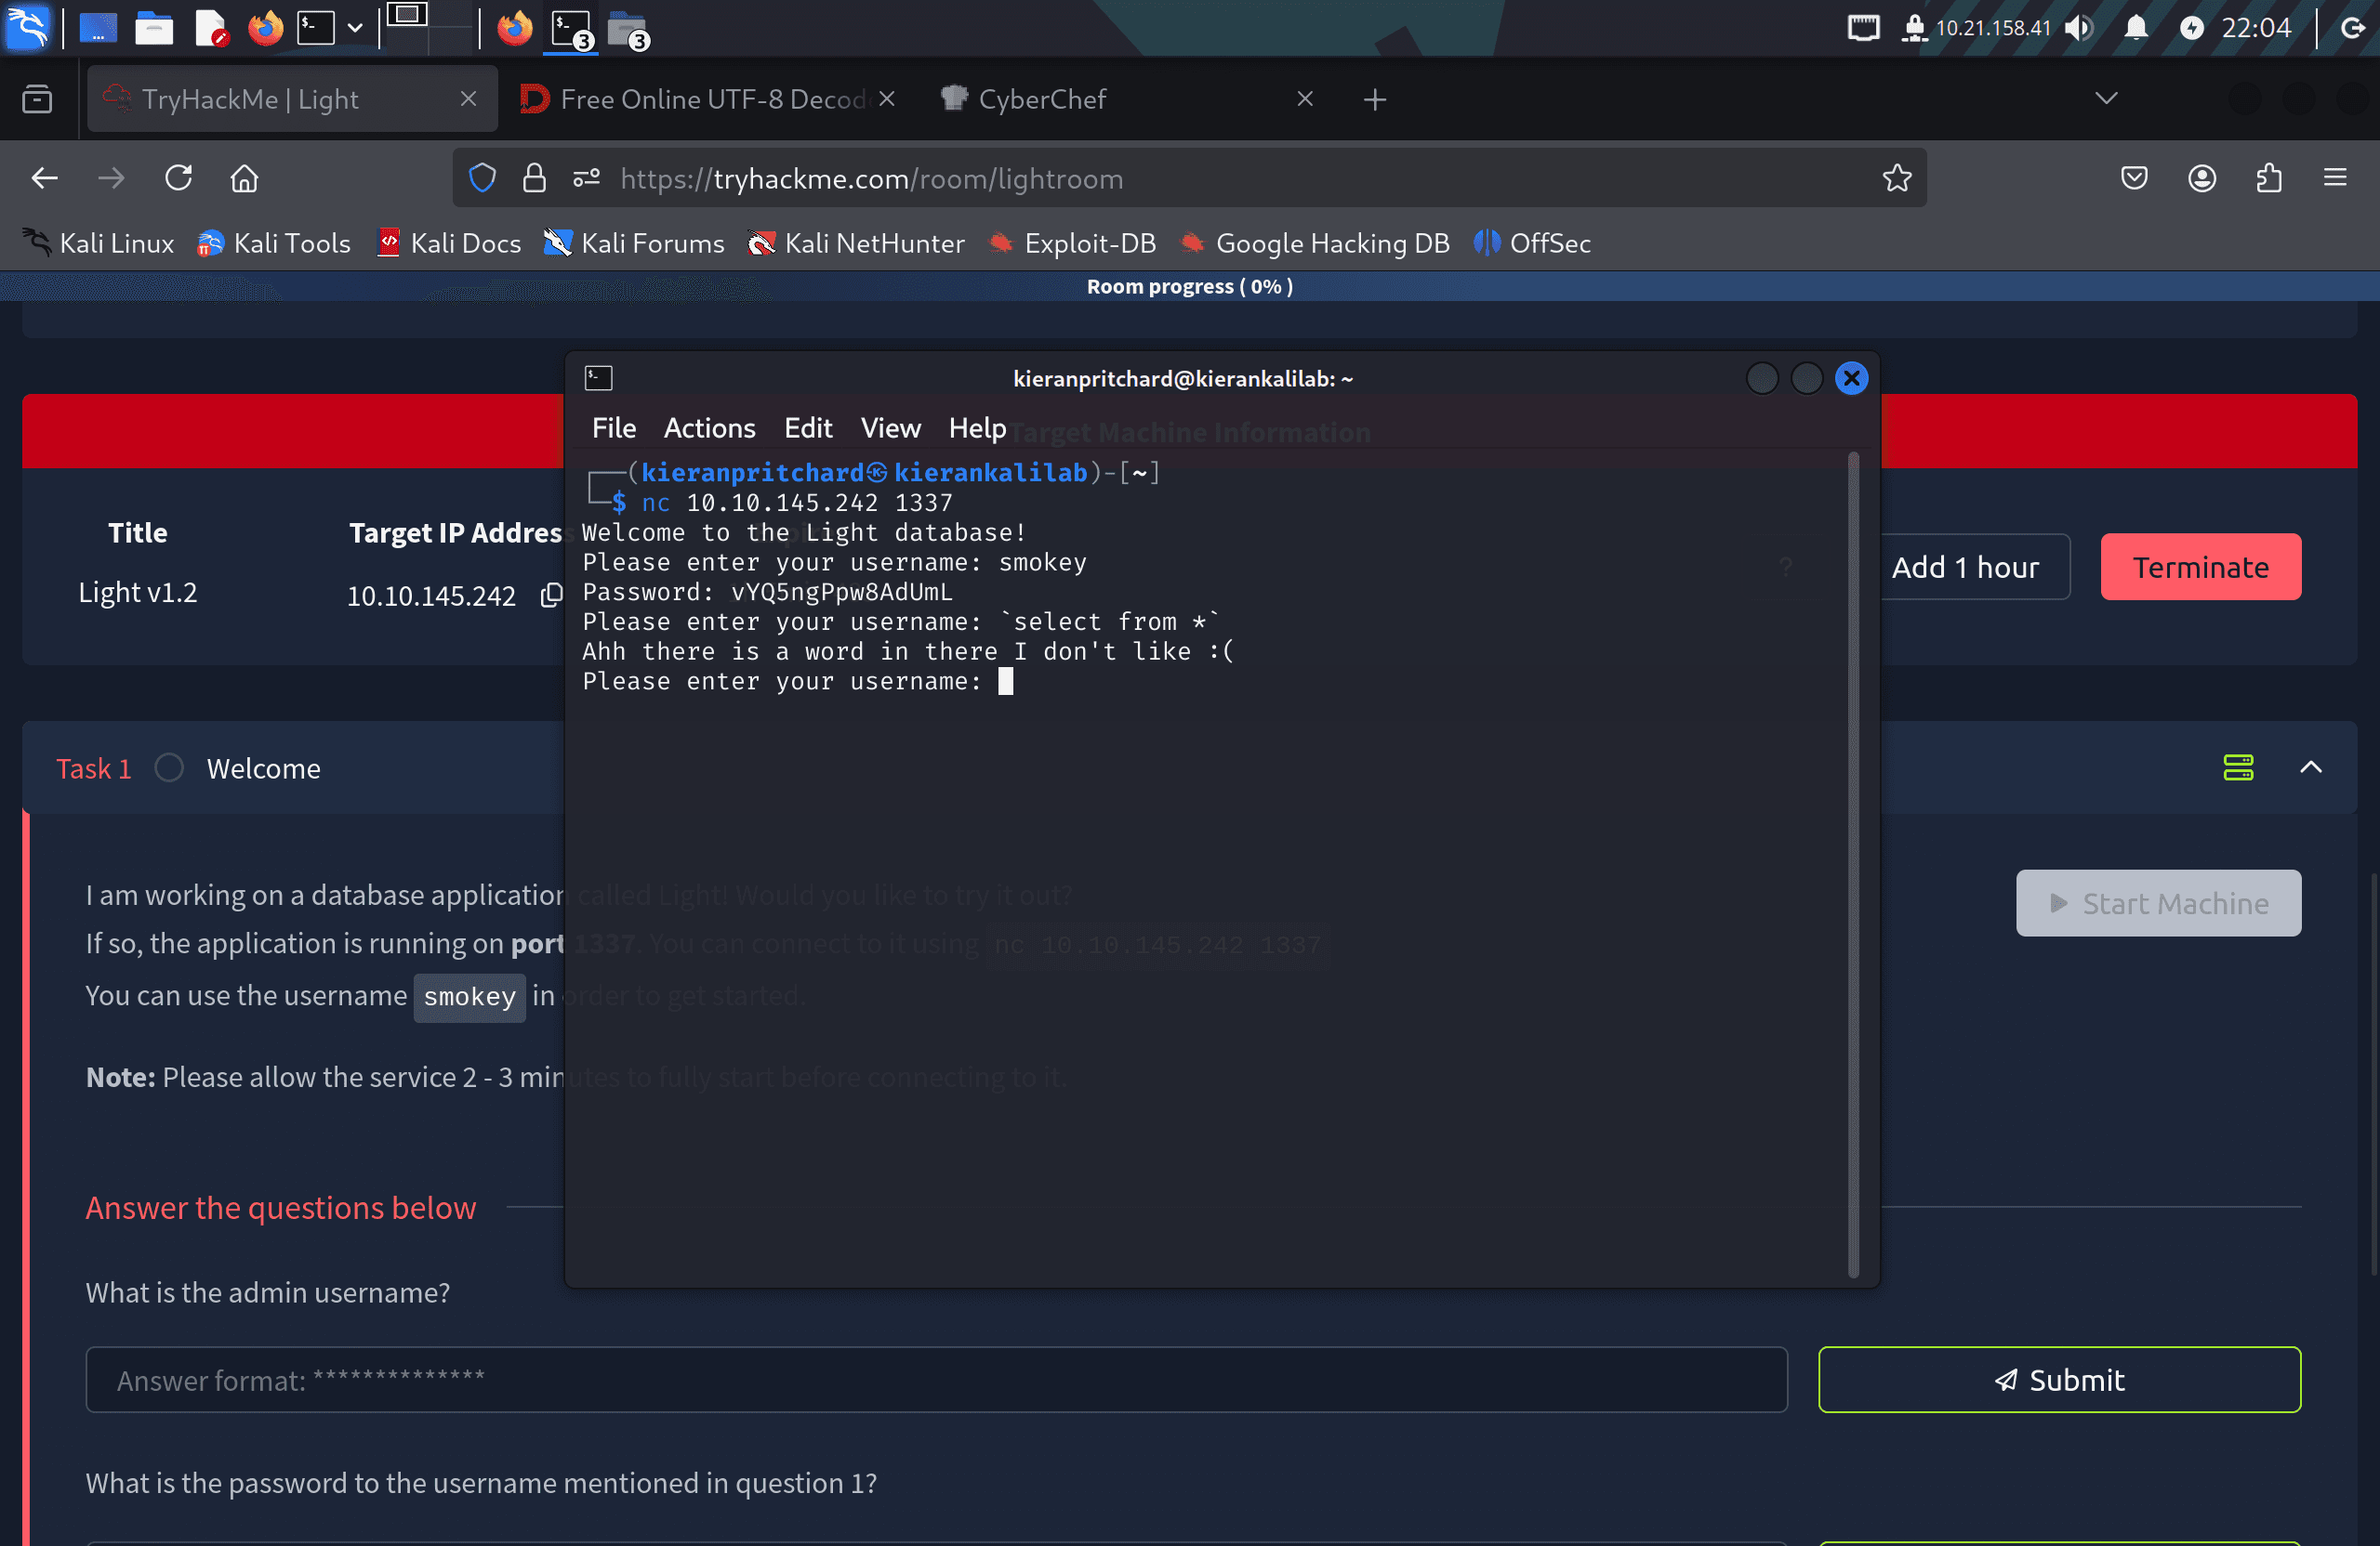The image size is (2380, 1546).
Task: Expand the terminal launcher dropdown arrow
Action: click(355, 28)
